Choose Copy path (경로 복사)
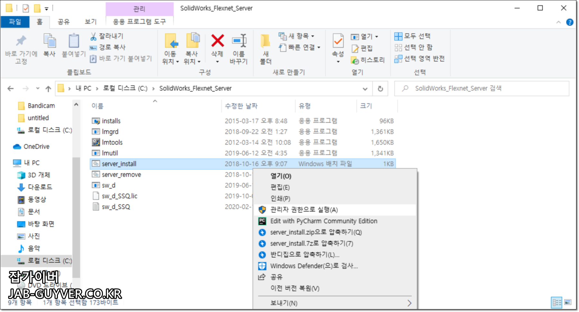Image resolution: width=579 pixels, height=312 pixels. (x=107, y=47)
